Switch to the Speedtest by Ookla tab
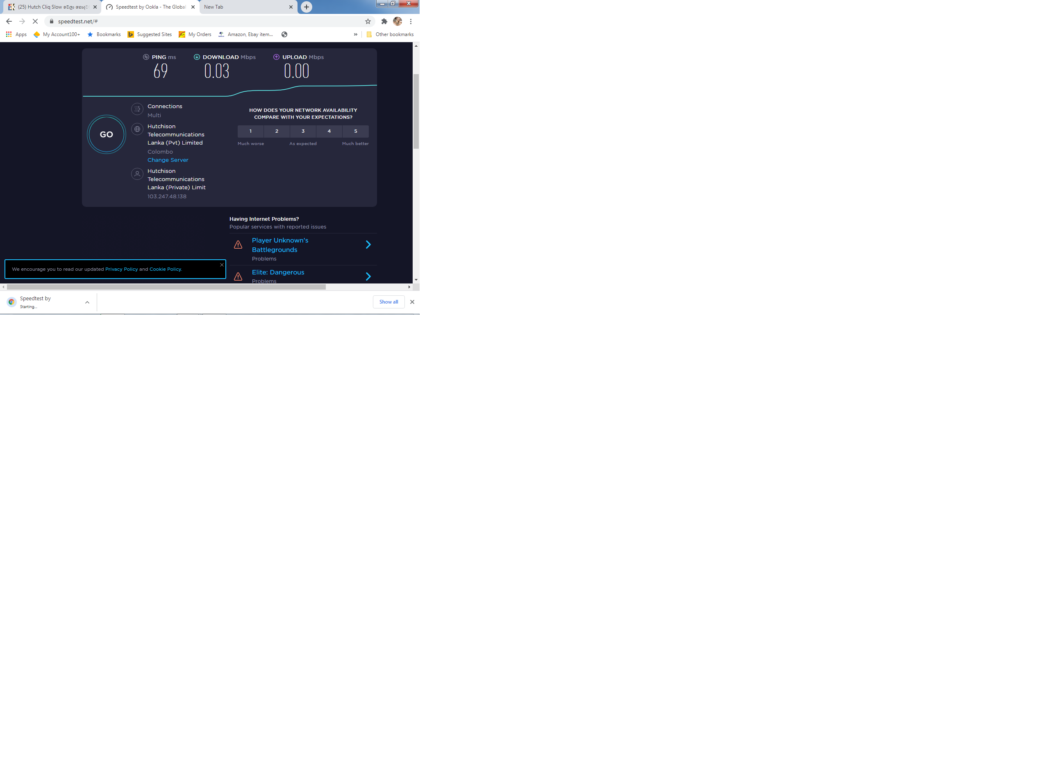Image resolution: width=1054 pixels, height=757 pixels. pos(150,7)
